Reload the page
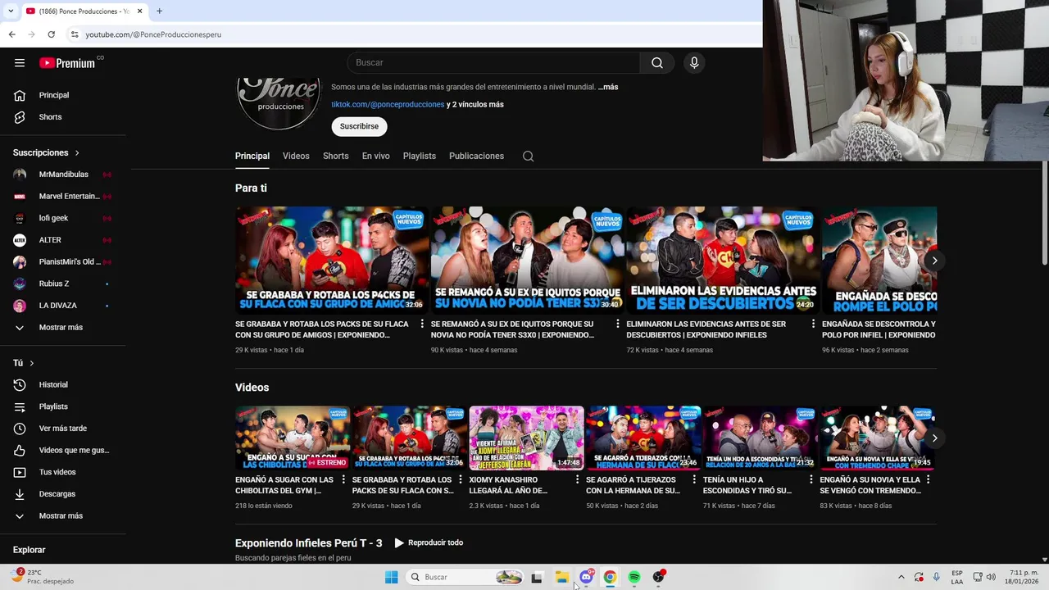 click(x=51, y=34)
